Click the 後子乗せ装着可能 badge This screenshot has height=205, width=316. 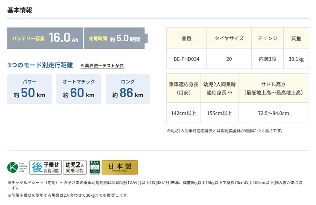pos(46,167)
